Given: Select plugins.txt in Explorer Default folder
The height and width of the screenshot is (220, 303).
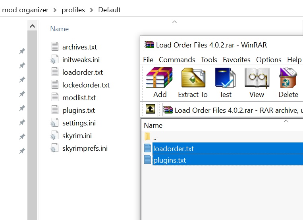Looking at the screenshot, I should (x=79, y=110).
